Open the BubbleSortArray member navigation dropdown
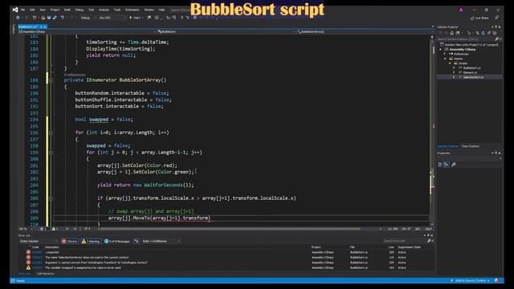This screenshot has height=289, width=514. pyautogui.click(x=365, y=31)
